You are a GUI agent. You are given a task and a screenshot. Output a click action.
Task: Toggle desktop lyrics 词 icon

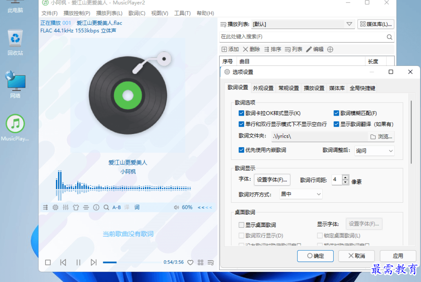click(x=137, y=207)
